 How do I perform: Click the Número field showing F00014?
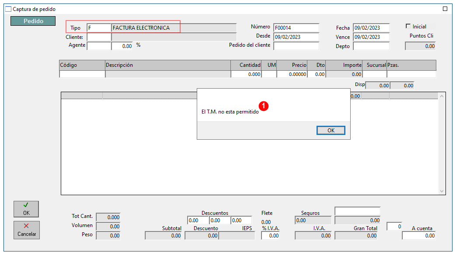tap(296, 28)
